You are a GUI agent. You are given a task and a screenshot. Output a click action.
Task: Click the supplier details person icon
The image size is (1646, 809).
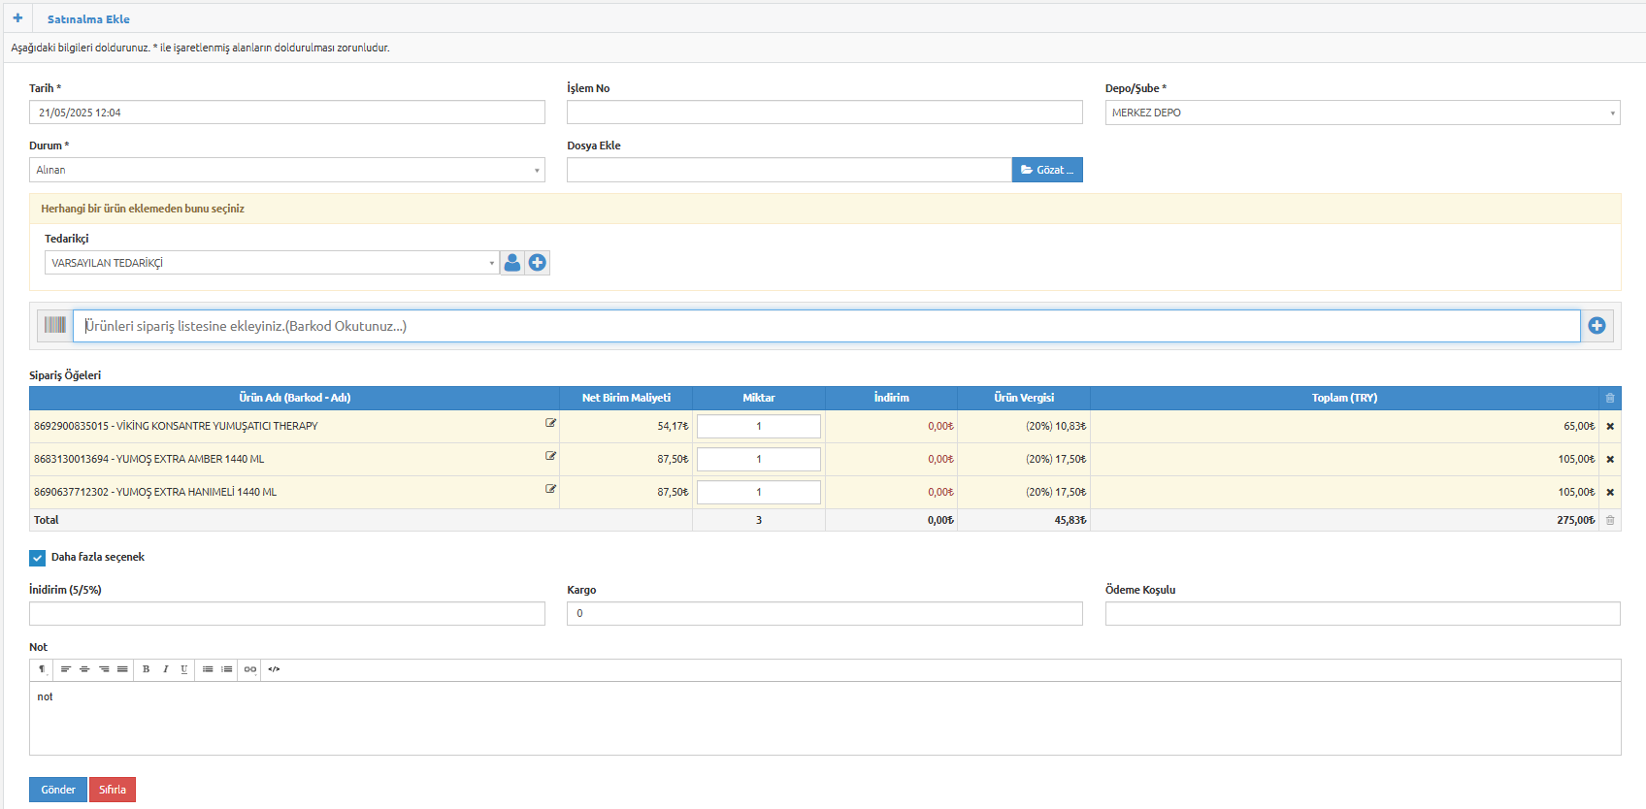[x=512, y=263]
